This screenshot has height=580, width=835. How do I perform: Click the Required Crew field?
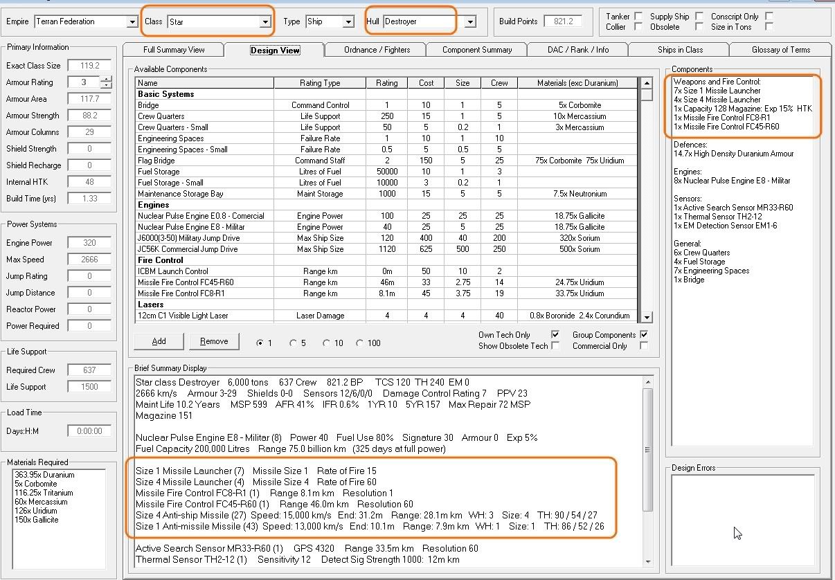89,370
